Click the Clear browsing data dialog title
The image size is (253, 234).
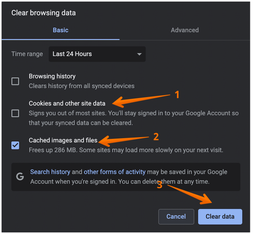pos(43,13)
